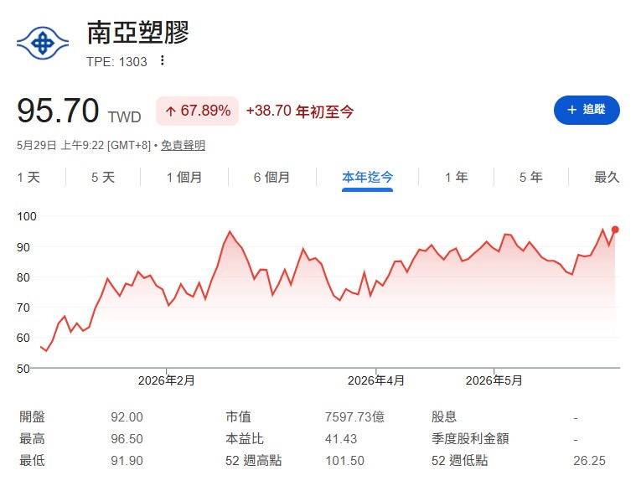
Task: Click the 50 y-axis label
Action: (23, 369)
